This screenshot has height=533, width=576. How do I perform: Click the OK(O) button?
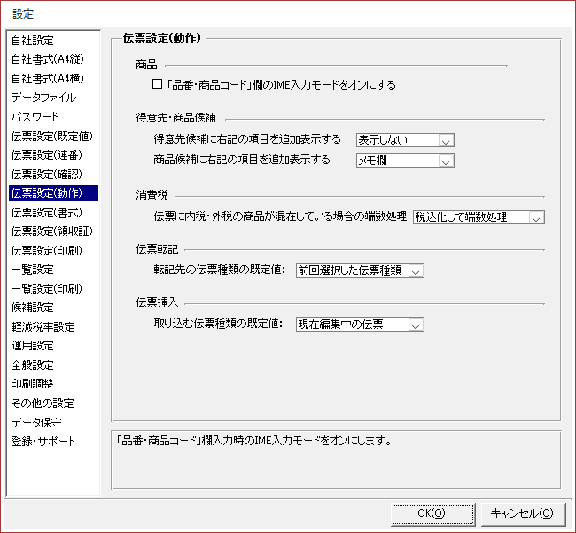(x=431, y=513)
